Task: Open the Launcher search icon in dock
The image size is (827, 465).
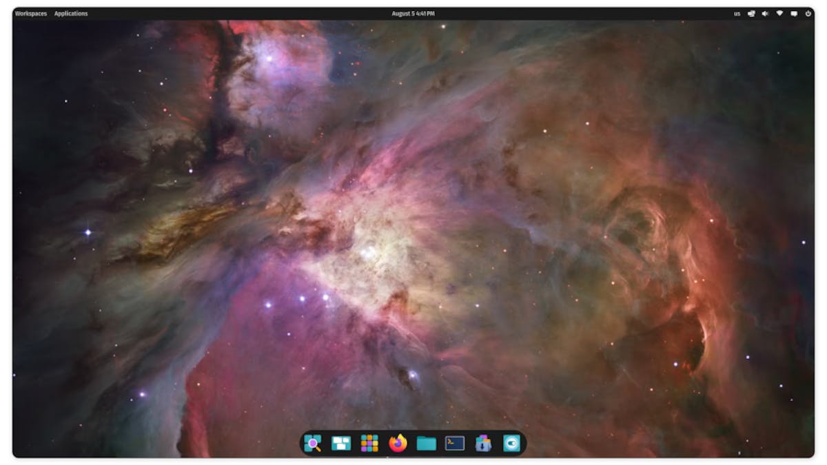Action: click(x=313, y=444)
